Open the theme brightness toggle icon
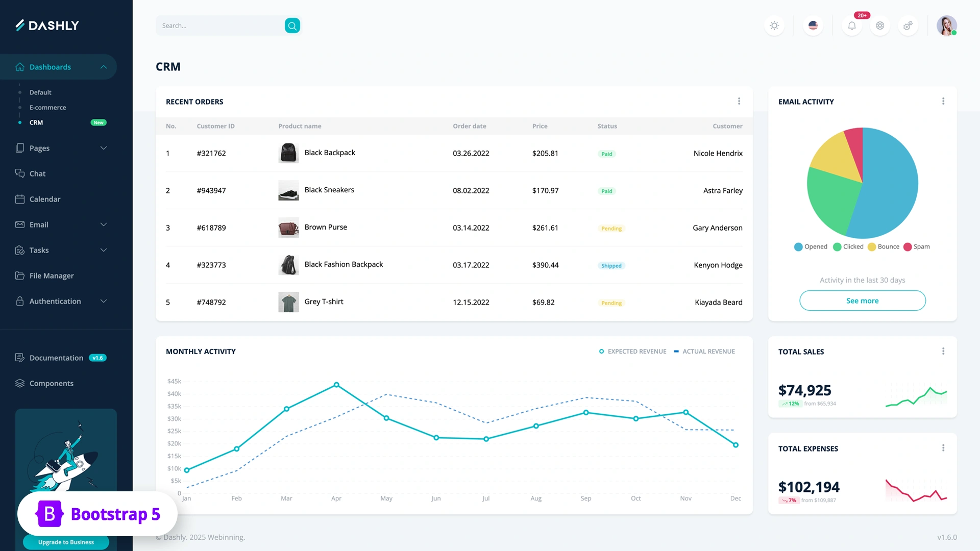The width and height of the screenshot is (980, 551). [x=774, y=26]
